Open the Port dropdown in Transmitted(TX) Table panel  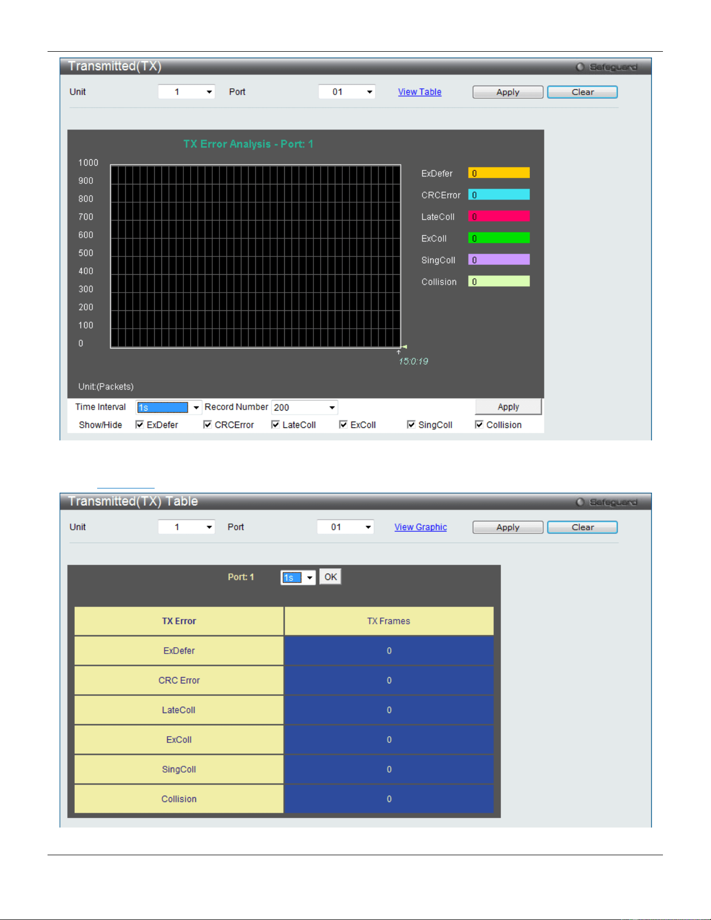pyautogui.click(x=345, y=527)
